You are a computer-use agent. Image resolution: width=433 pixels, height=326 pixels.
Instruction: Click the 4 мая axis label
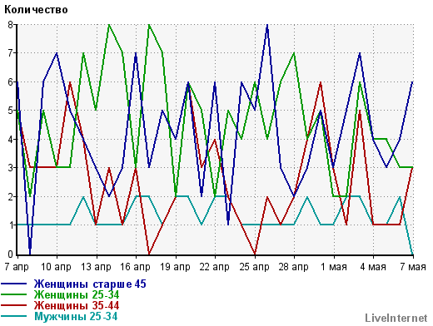pos(373,267)
